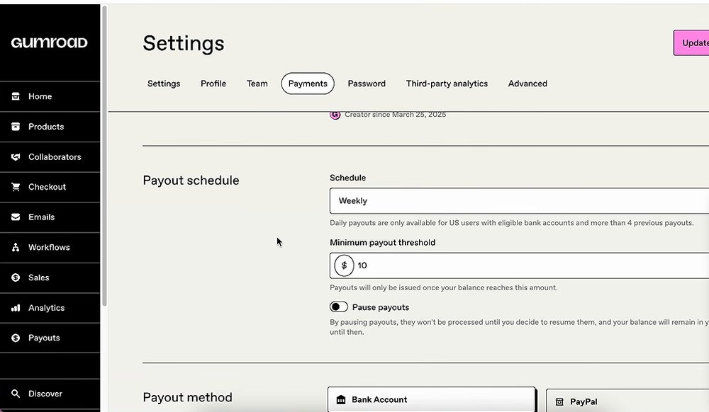
Task: Open the Third-party analytics tab
Action: click(x=447, y=84)
